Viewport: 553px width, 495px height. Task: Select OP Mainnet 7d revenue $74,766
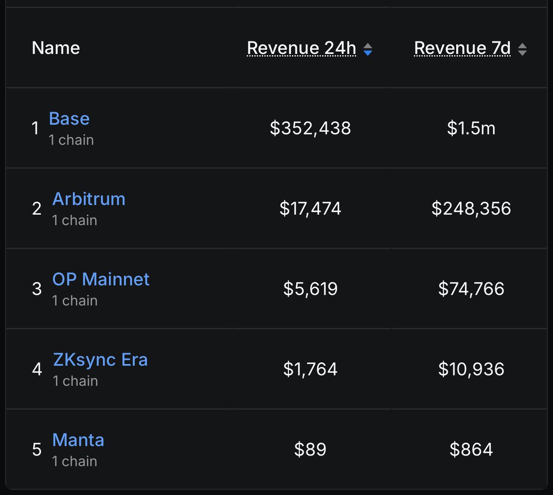[471, 289]
